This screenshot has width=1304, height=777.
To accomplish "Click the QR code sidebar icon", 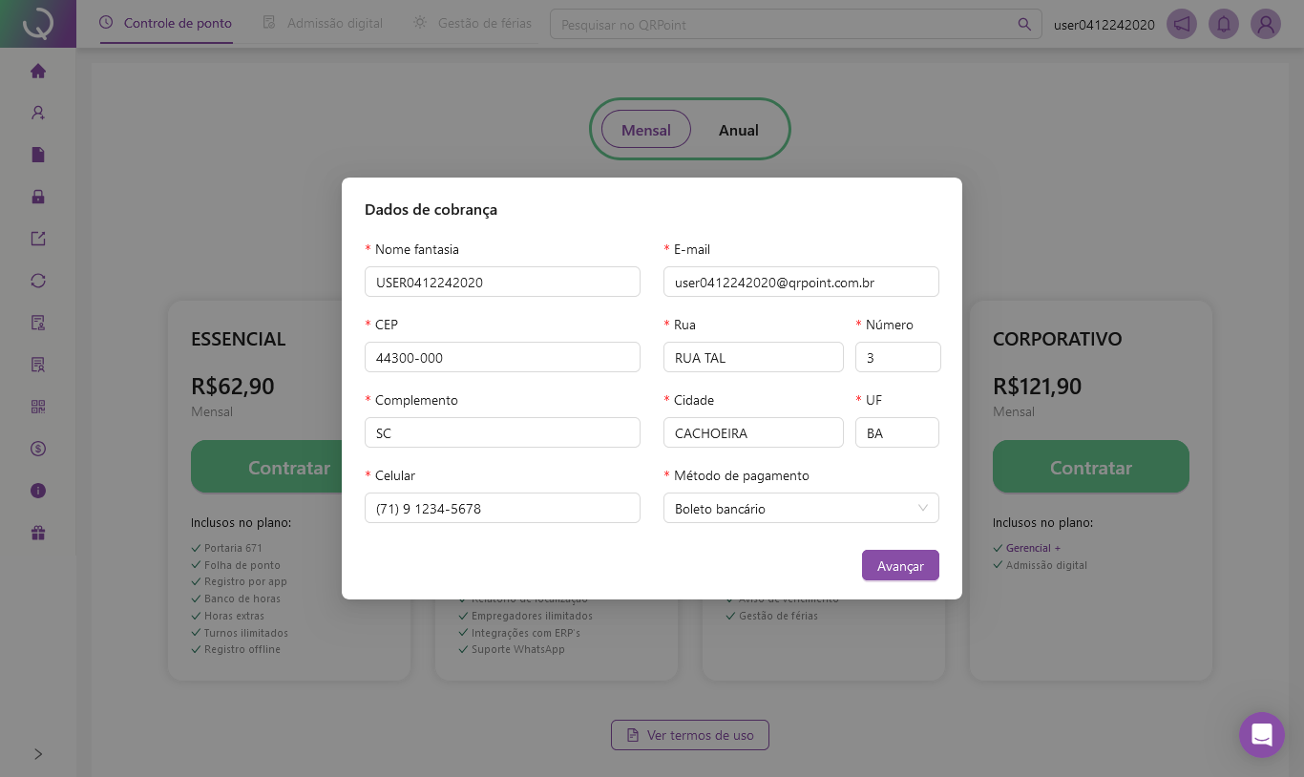I will click(x=38, y=407).
